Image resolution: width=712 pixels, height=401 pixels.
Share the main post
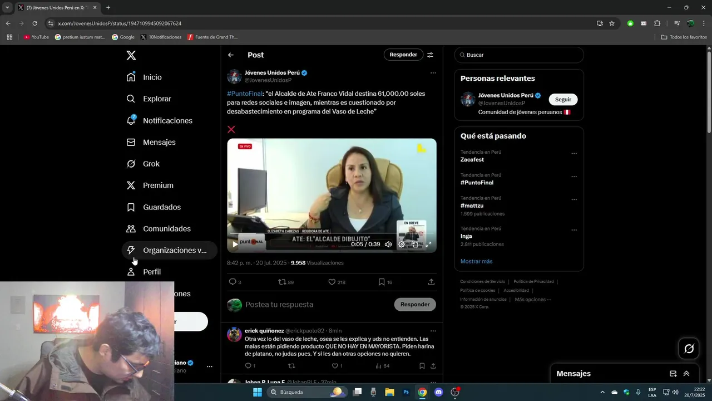click(431, 282)
